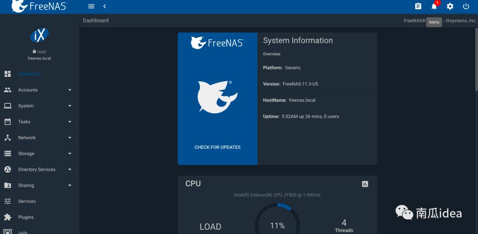This screenshot has height=234, width=478.
Task: Open the task manager clipboard icon
Action: tap(418, 6)
